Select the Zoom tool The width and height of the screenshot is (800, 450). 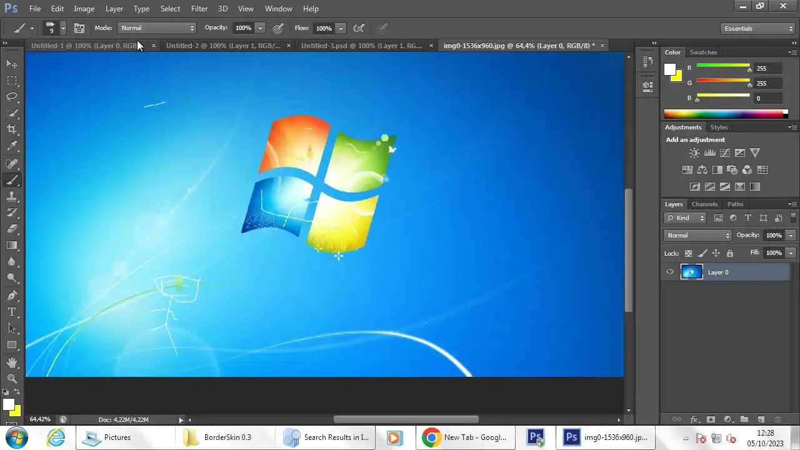point(12,379)
